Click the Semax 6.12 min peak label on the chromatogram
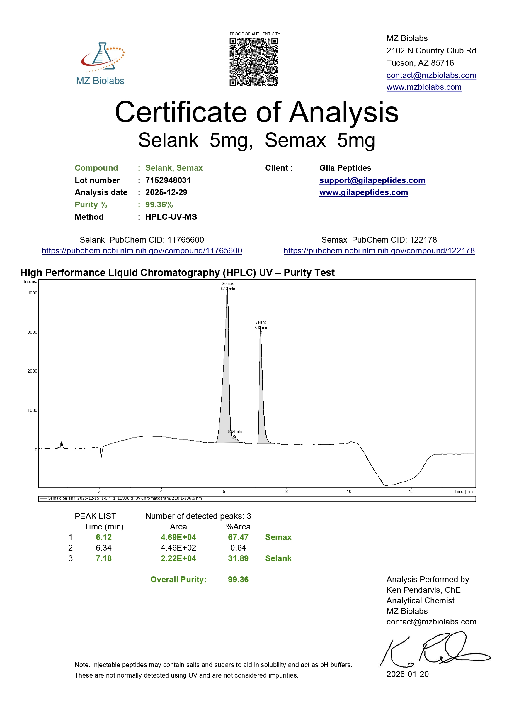 228,286
